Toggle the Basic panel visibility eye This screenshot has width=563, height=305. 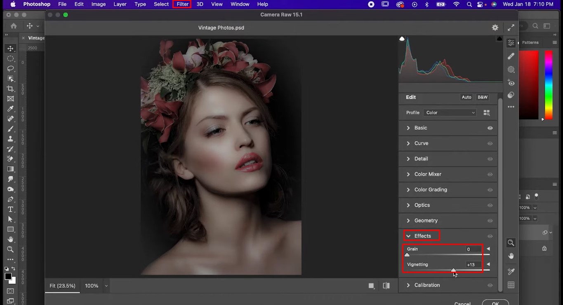pyautogui.click(x=490, y=128)
